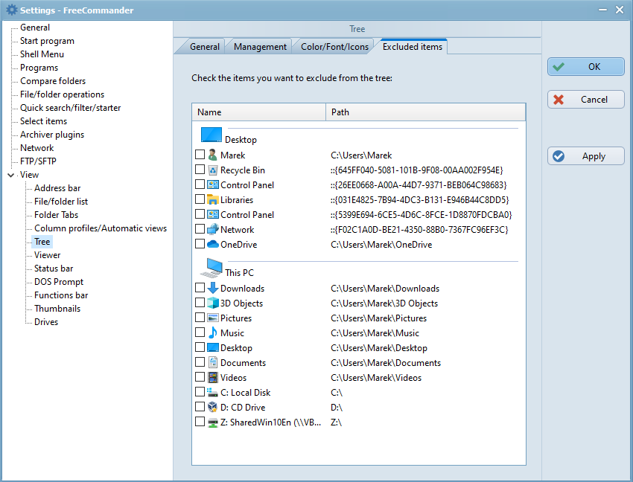
Task: Click the Control Panel icon with 5399E694 path
Action: click(213, 214)
